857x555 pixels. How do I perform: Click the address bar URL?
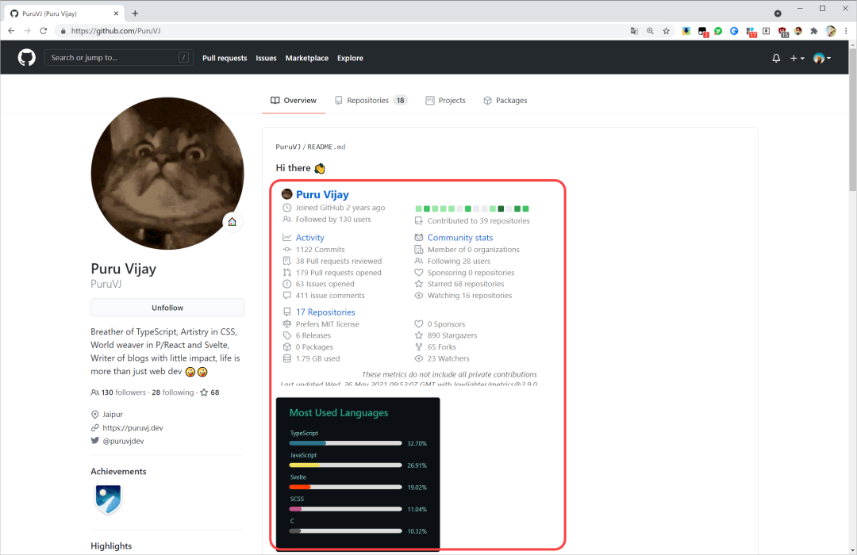tap(116, 31)
